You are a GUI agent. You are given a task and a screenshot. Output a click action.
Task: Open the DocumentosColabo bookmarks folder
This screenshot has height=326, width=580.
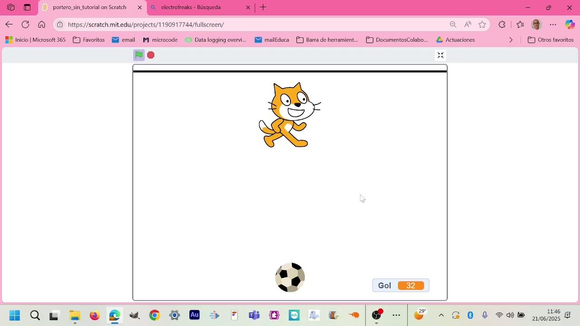(x=397, y=40)
